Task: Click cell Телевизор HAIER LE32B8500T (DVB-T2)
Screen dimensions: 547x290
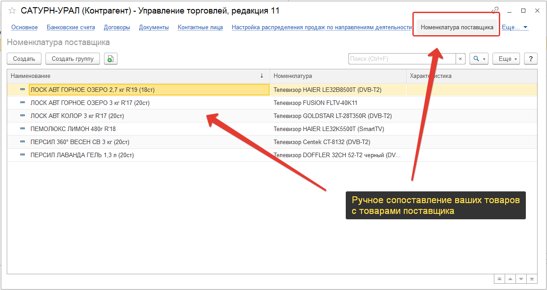Action: click(338, 90)
